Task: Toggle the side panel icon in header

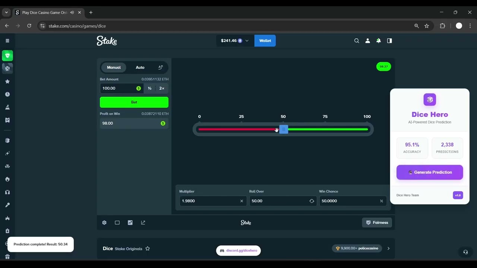Action: pyautogui.click(x=389, y=41)
